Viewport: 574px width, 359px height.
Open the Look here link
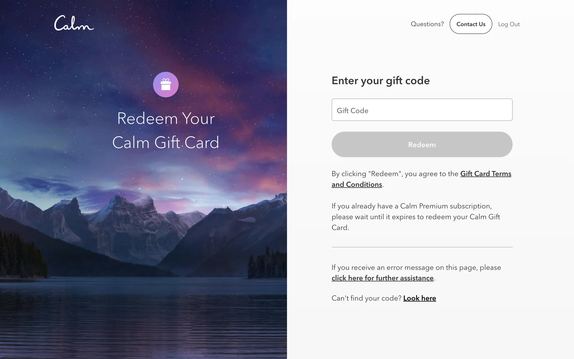tap(419, 298)
